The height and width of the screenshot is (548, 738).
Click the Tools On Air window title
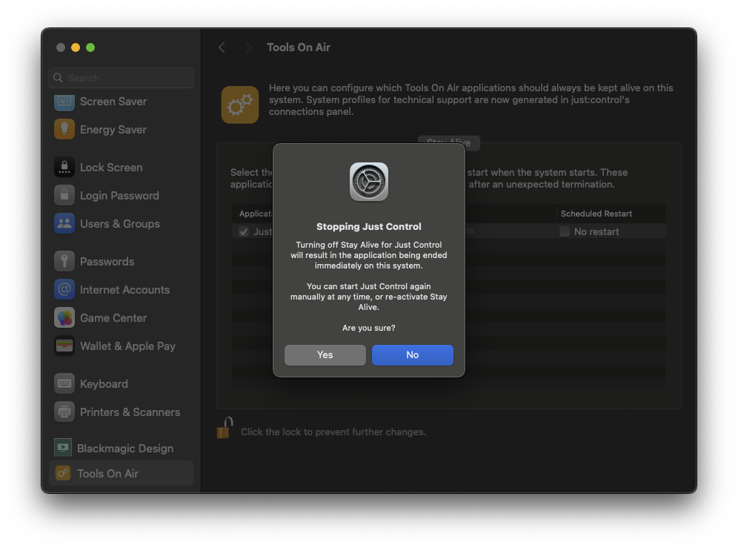[x=299, y=47]
